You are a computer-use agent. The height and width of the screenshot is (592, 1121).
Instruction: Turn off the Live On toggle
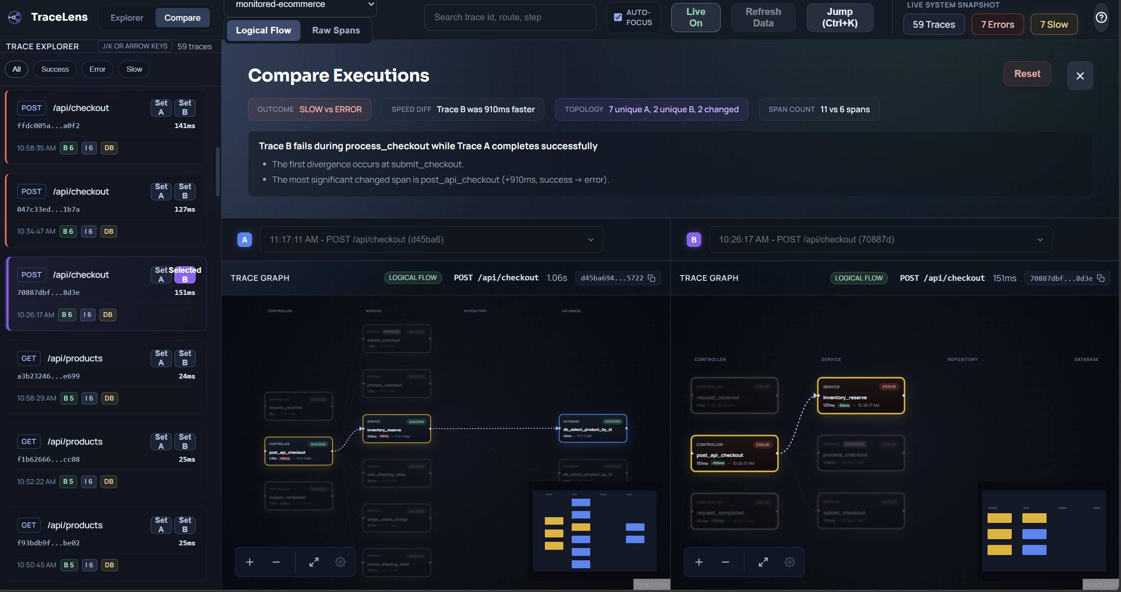pos(696,18)
